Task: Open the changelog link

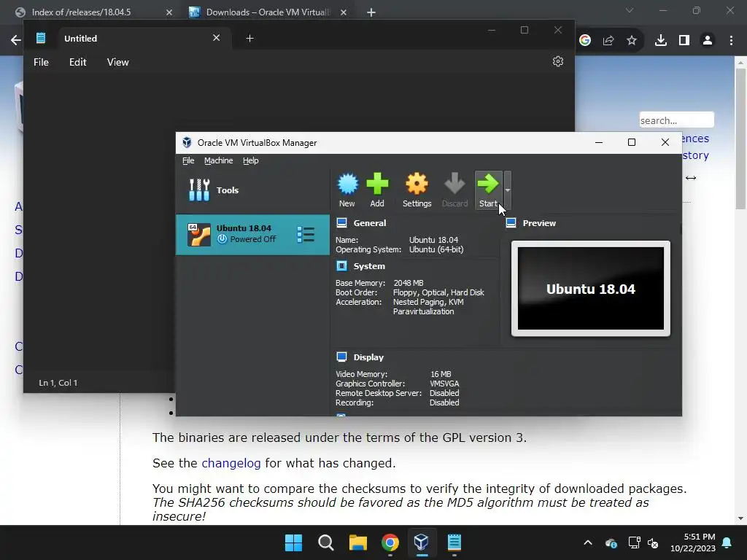Action: (x=231, y=463)
